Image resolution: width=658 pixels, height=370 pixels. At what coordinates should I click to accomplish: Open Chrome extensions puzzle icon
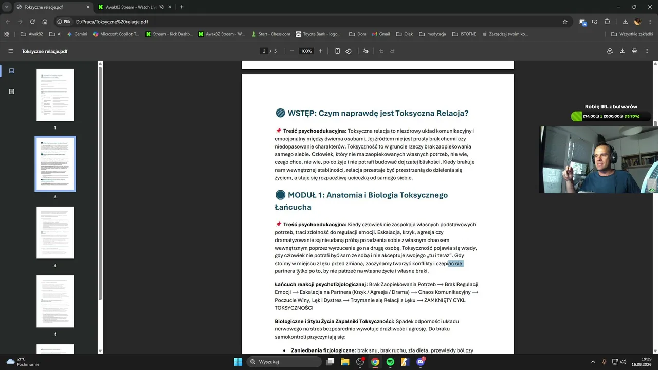(607, 22)
